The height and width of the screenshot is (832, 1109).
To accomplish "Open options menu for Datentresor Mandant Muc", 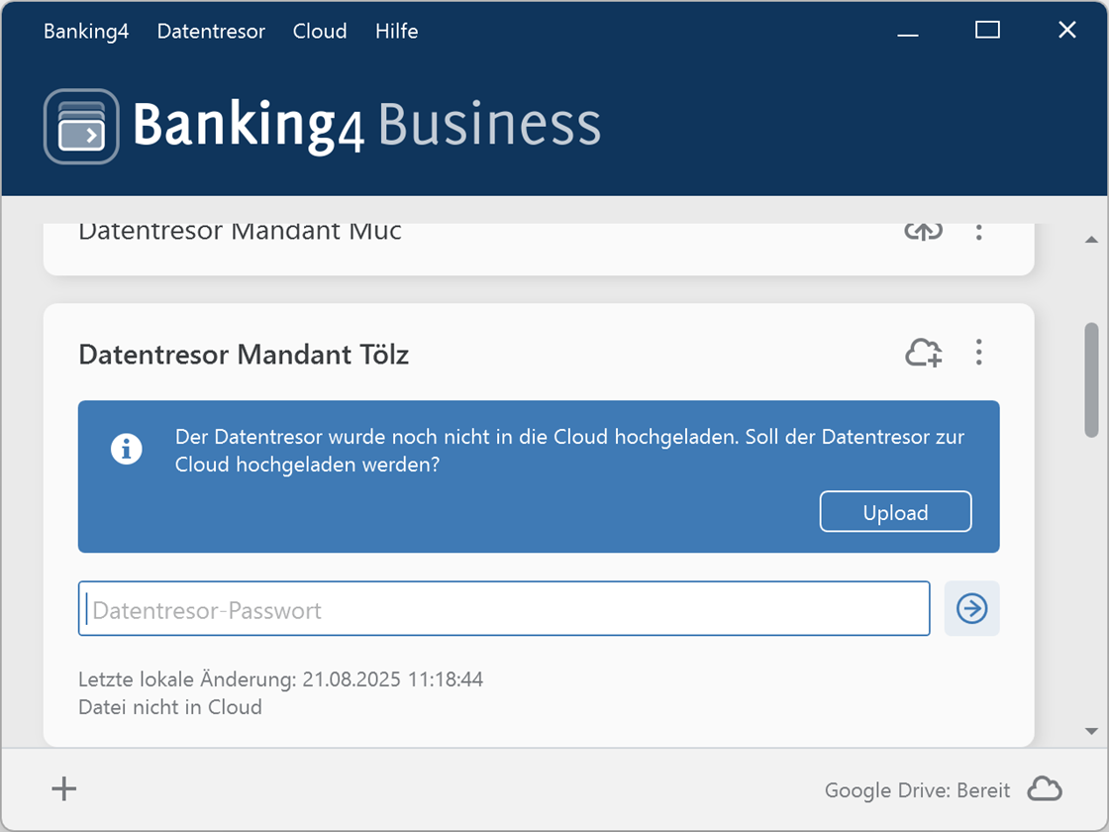I will [978, 231].
